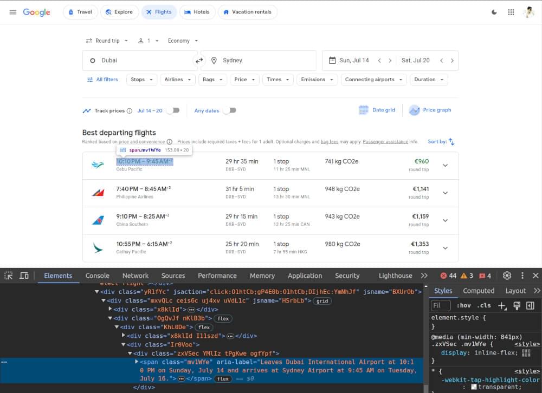This screenshot has height=393, width=542.
Task: Toggle the device toolbar icon in DevTools
Action: pyautogui.click(x=24, y=276)
